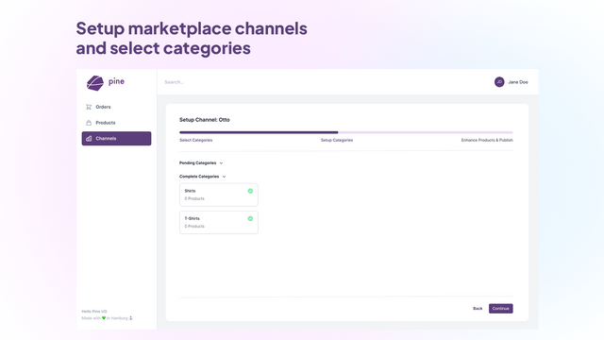Click the Pending Categories label

197,163
